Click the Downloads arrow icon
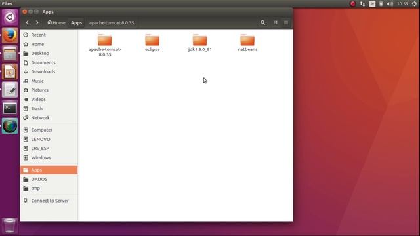Image resolution: width=420 pixels, height=236 pixels. click(x=26, y=71)
